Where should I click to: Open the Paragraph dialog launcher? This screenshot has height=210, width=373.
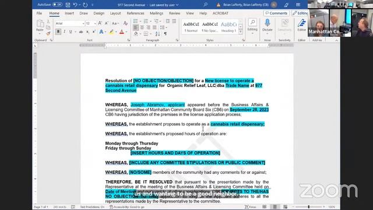(177, 40)
